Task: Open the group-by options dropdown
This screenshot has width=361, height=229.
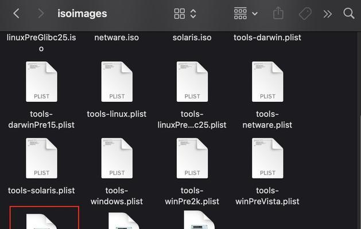Action: [246, 14]
